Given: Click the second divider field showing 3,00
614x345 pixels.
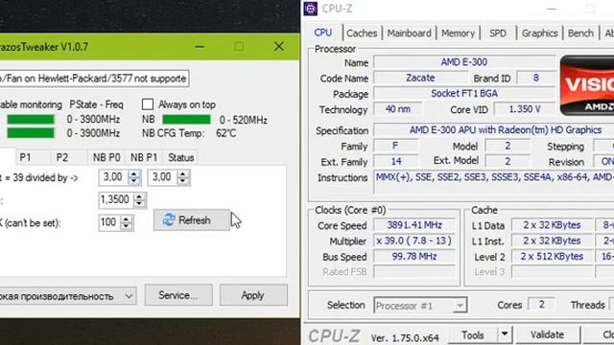Looking at the screenshot, I should (162, 177).
